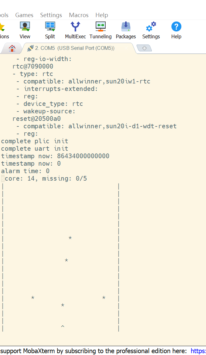Click the Split terminal icon
The image size is (206, 355).
click(x=50, y=30)
